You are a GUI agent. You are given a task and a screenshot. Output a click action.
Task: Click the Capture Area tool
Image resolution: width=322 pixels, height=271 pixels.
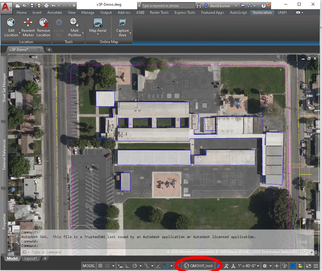pyautogui.click(x=123, y=27)
